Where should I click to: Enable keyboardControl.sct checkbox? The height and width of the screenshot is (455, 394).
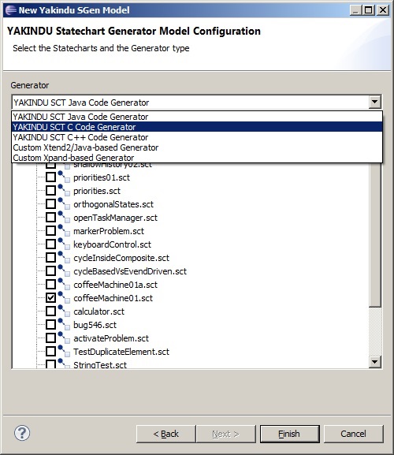pos(50,244)
